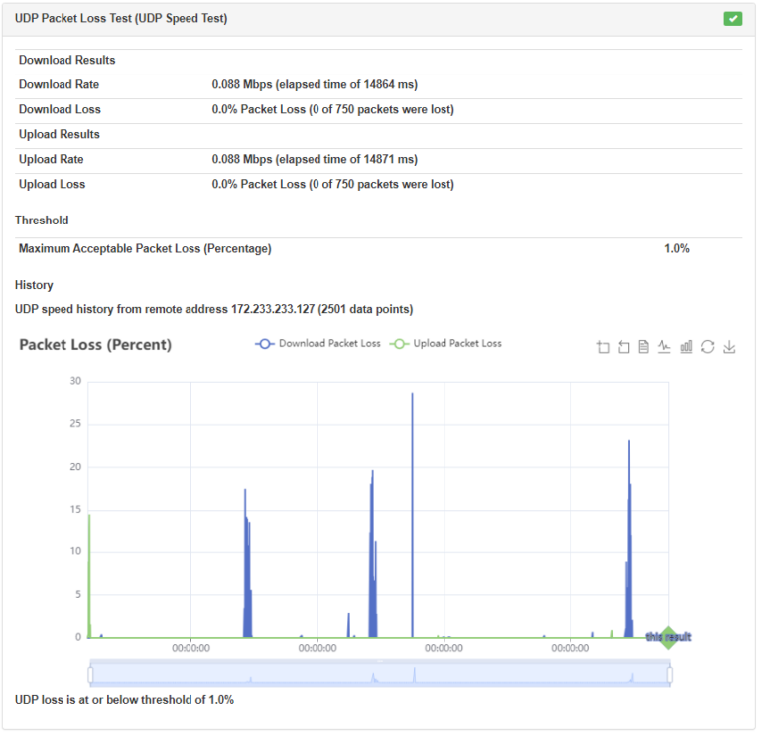Click the green checkmark status icon
Viewport: 762px width, 736px height.
pos(733,18)
